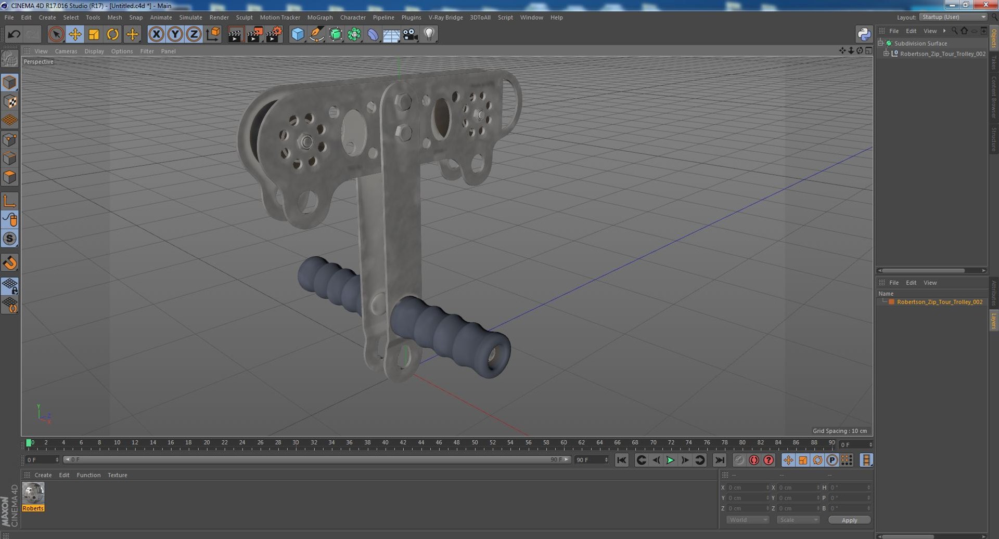Toggle Y axis lock

tap(175, 34)
